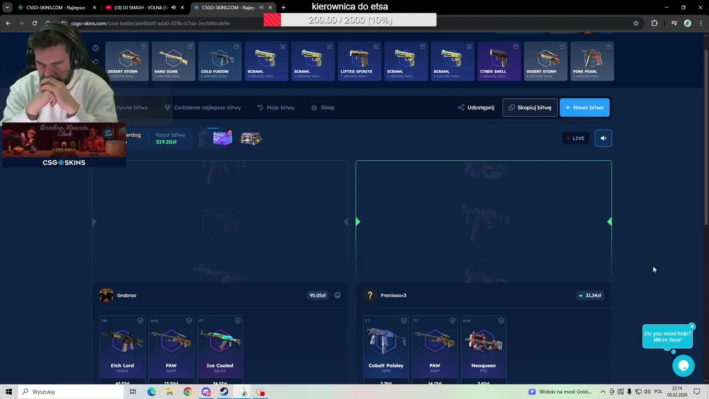Click the emoji icon next to Grabroo's 95.05zł
Image resolution: width=709 pixels, height=399 pixels.
pos(337,295)
